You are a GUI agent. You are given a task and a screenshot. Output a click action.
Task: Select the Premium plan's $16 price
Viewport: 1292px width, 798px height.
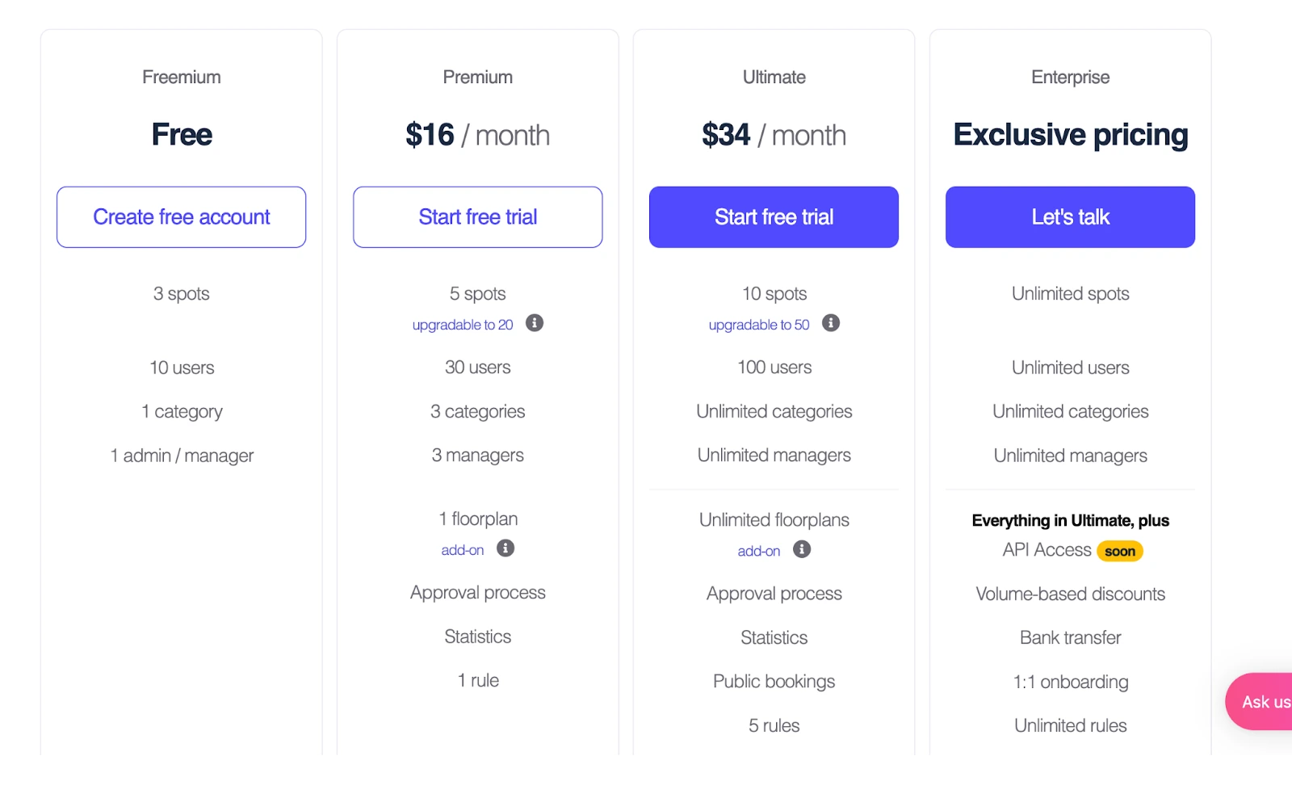tap(430, 135)
